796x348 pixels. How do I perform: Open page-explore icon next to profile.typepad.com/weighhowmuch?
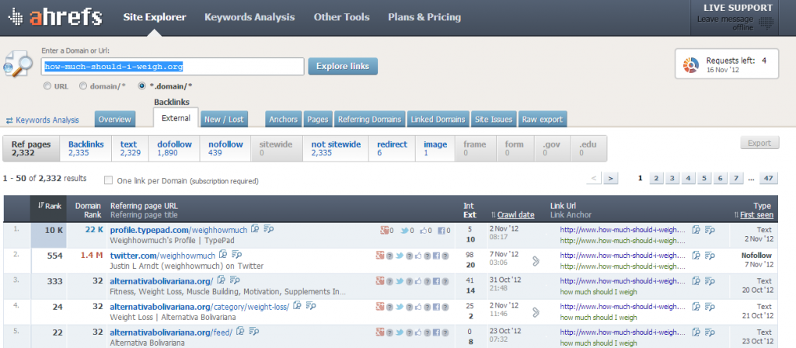(x=255, y=229)
